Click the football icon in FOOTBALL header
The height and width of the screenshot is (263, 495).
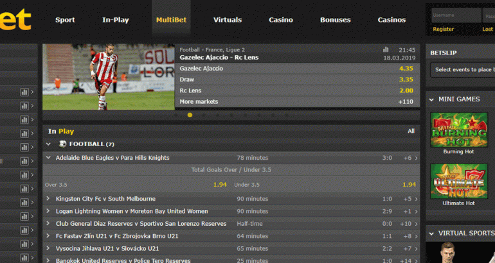62,144
